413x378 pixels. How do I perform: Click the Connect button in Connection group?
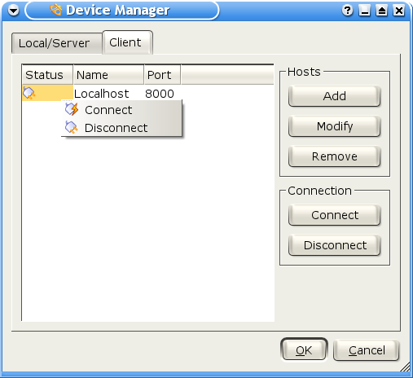coord(334,215)
